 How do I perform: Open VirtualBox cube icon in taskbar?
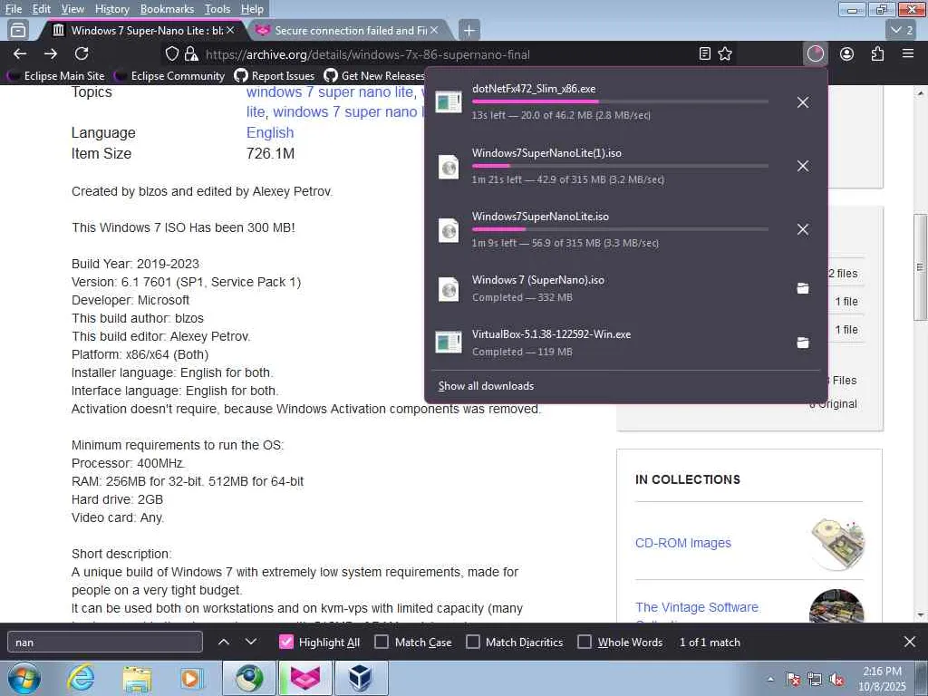tap(361, 678)
